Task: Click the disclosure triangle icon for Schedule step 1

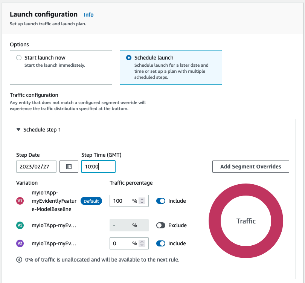Action: (x=18, y=130)
